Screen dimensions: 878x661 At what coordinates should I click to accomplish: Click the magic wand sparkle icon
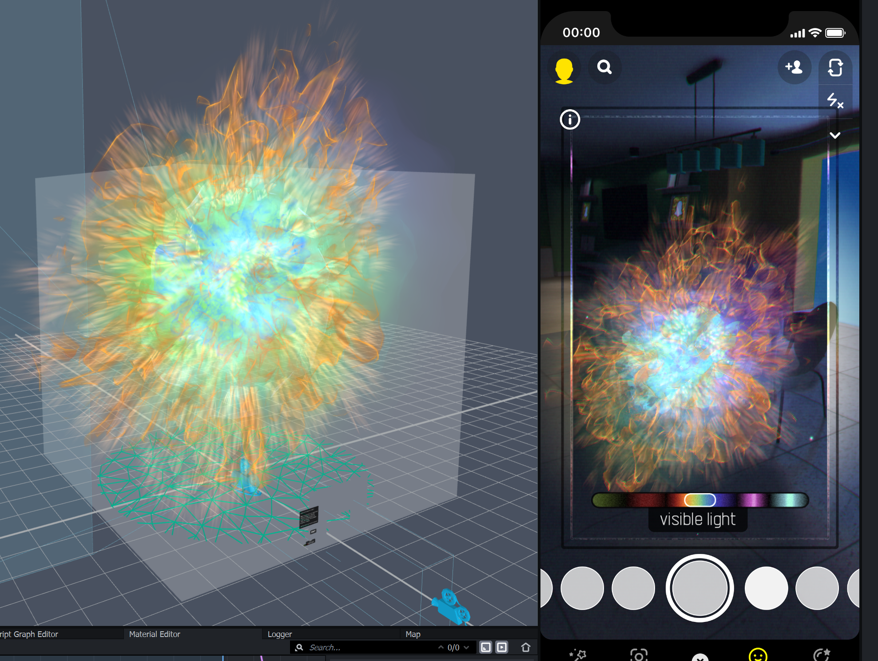tap(578, 655)
